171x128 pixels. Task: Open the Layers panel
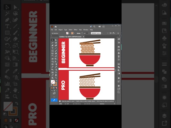point(119,86)
